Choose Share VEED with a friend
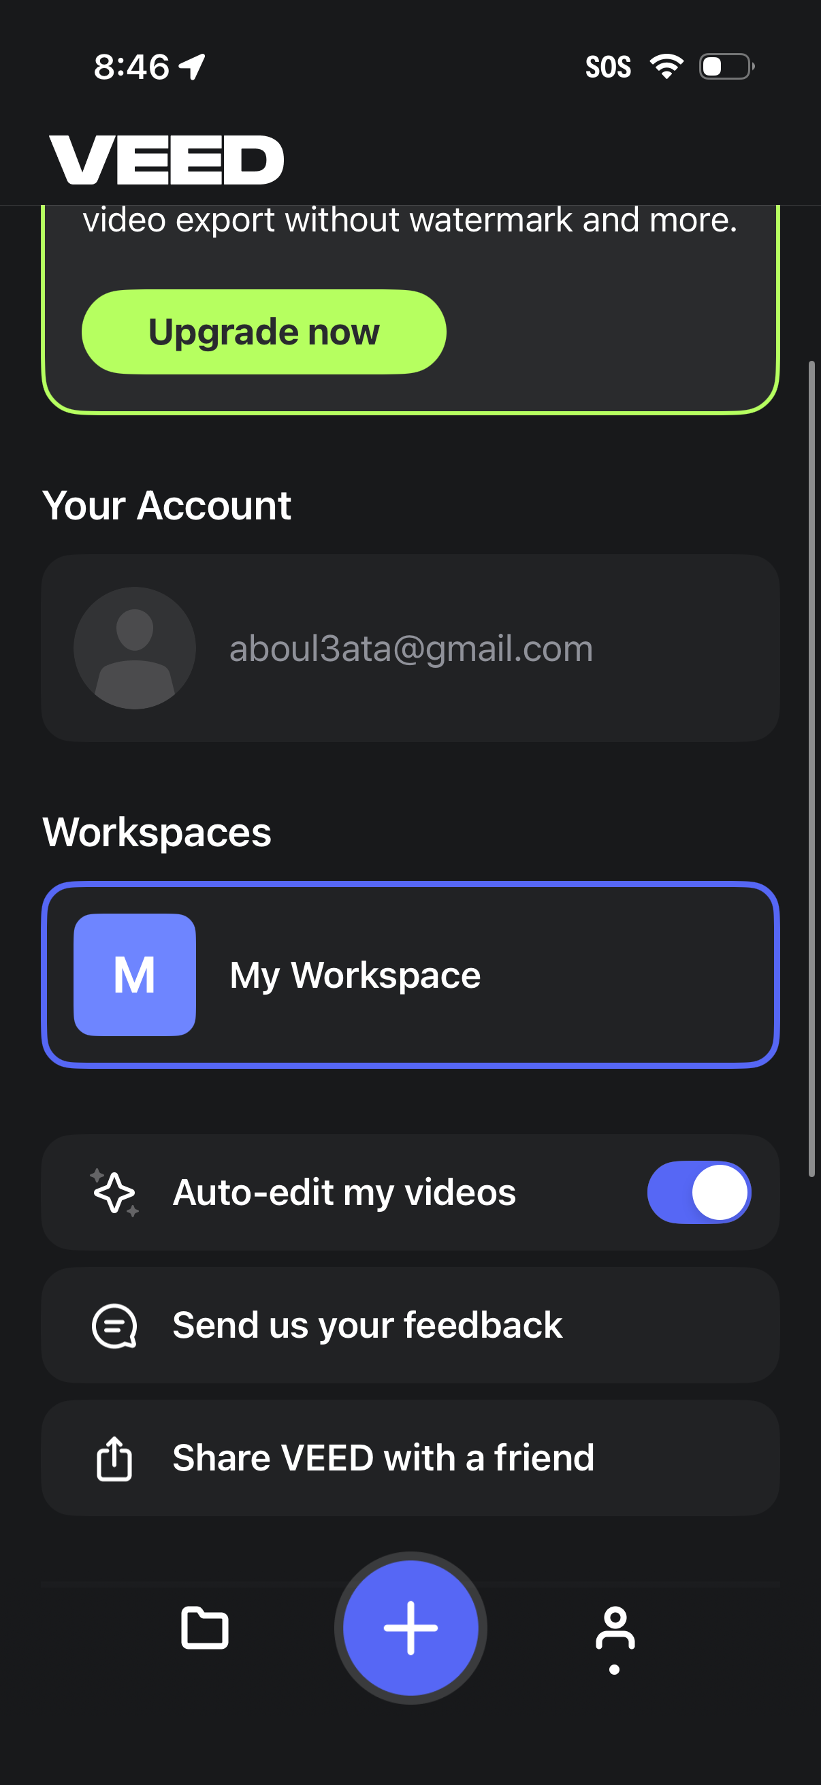The height and width of the screenshot is (1785, 821). pyautogui.click(x=383, y=1458)
